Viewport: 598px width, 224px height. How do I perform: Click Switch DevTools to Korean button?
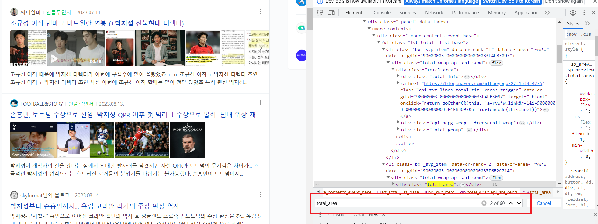pyautogui.click(x=511, y=2)
